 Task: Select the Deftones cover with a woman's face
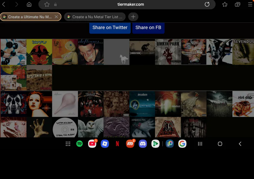point(91,52)
